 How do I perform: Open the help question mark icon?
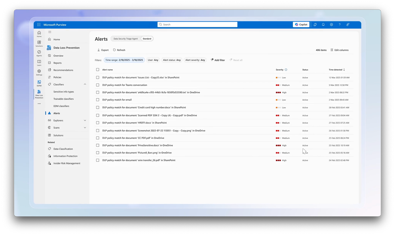pos(340,25)
